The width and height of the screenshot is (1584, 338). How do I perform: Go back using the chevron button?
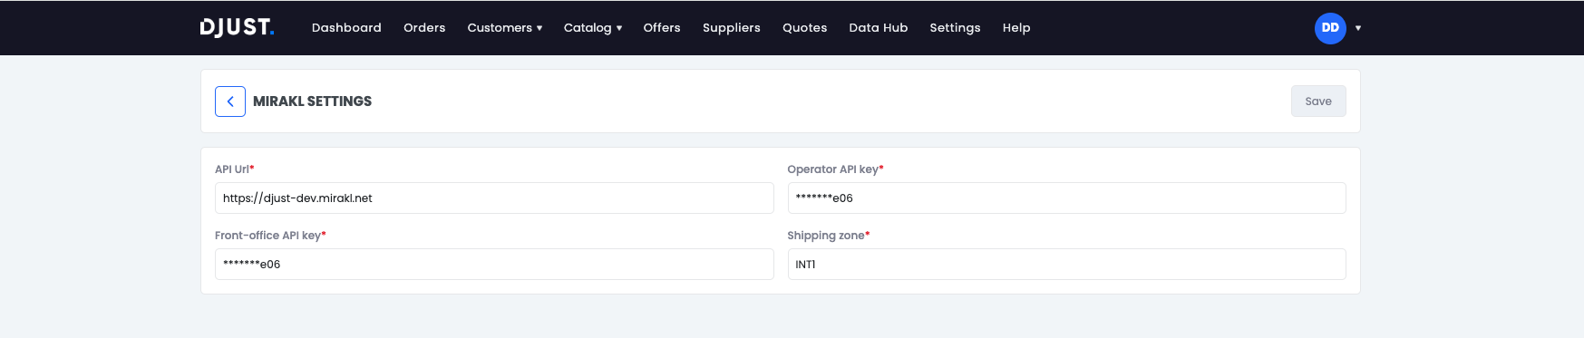[x=230, y=101]
